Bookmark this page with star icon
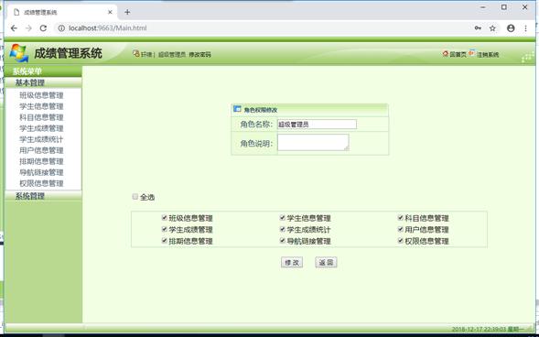539x337 pixels. point(492,28)
